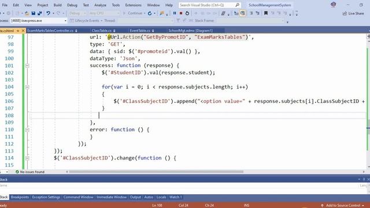Open the Command Window tab
370x208 pixels.
click(79, 197)
